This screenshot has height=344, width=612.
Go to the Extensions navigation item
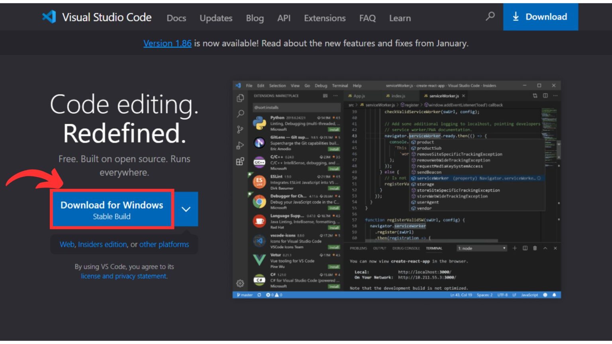[325, 18]
